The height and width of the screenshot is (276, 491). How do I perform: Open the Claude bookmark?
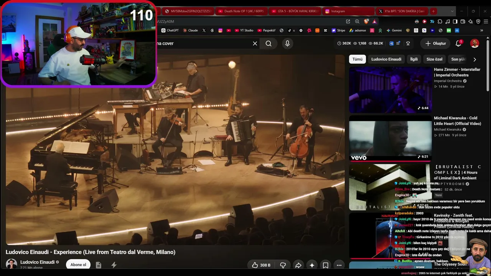coord(190,30)
